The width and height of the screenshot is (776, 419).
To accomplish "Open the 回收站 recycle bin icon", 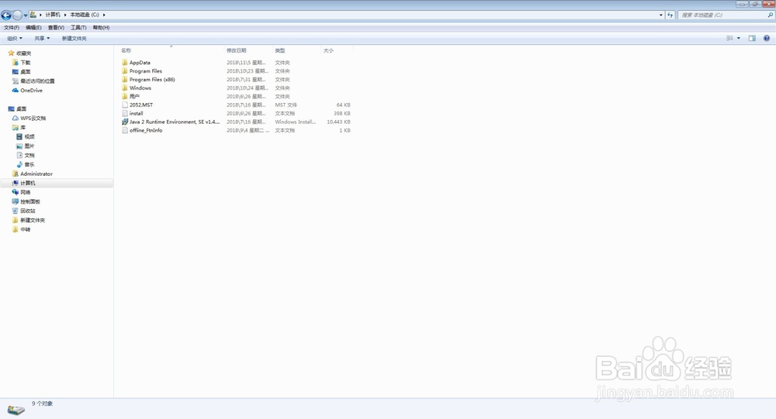I will tap(16, 211).
